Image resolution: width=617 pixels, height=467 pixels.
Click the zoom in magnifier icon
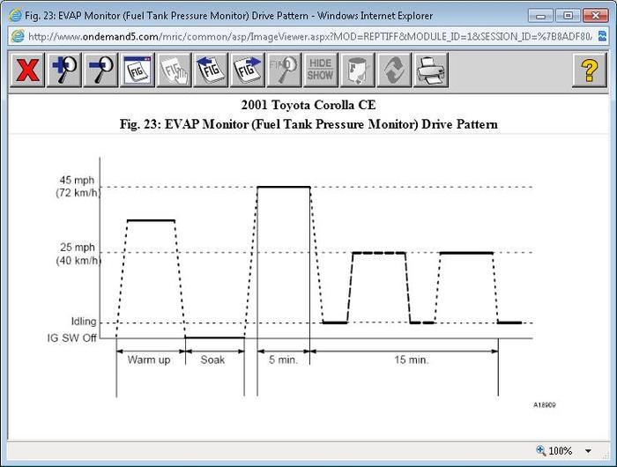(x=64, y=70)
